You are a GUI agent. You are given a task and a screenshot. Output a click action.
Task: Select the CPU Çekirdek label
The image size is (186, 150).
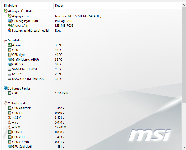click(21, 108)
